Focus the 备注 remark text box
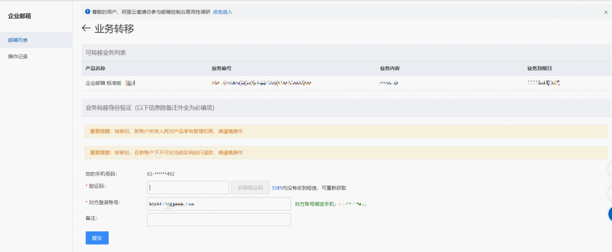 pyautogui.click(x=219, y=220)
